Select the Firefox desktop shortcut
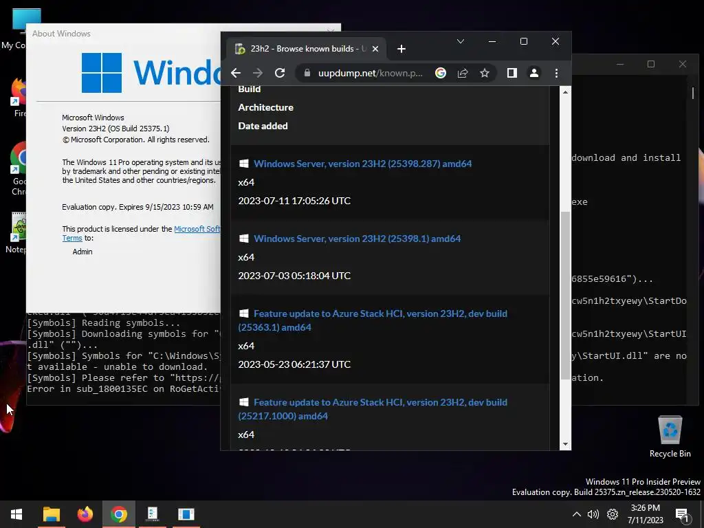 (17, 98)
